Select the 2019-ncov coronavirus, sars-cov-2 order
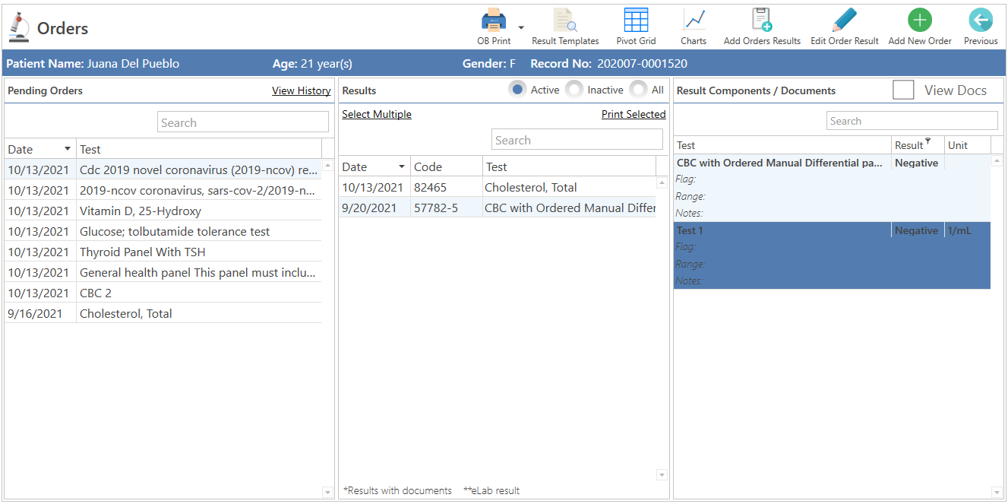 click(163, 190)
